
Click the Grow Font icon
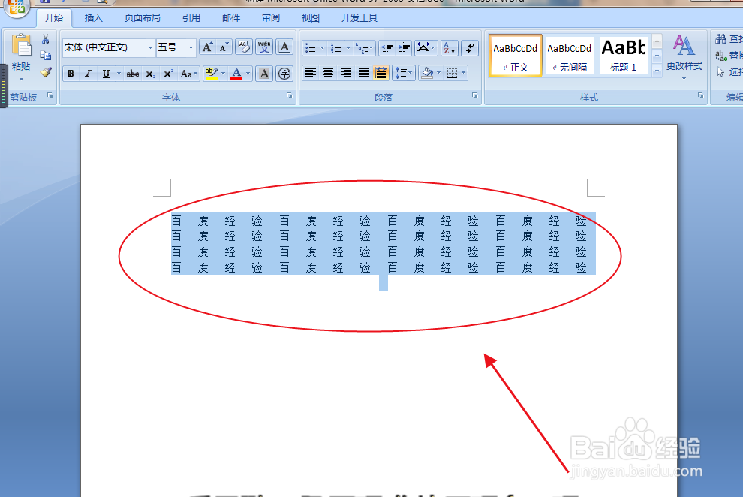pyautogui.click(x=207, y=47)
